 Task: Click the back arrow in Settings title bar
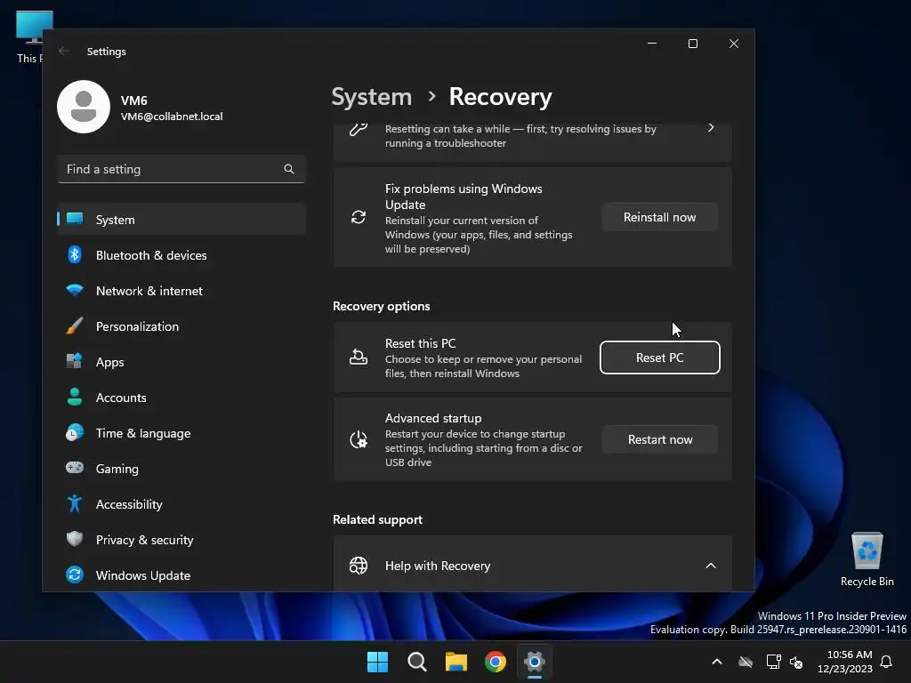pyautogui.click(x=64, y=51)
